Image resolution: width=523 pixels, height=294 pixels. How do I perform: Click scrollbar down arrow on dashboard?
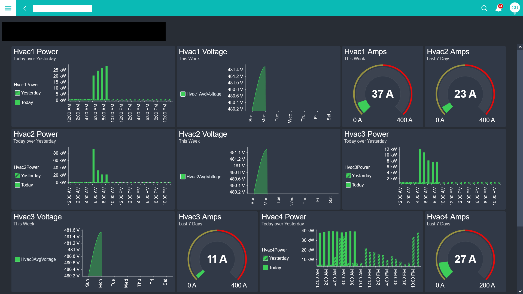(x=520, y=291)
